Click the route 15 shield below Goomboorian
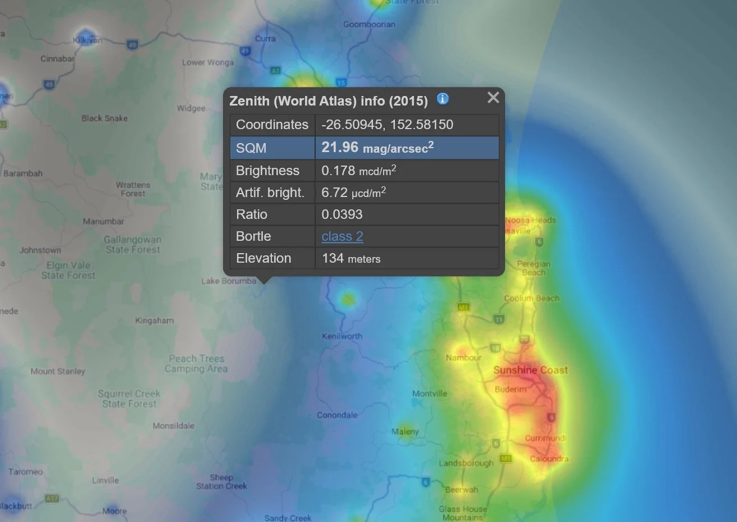The image size is (737, 522). 341,82
